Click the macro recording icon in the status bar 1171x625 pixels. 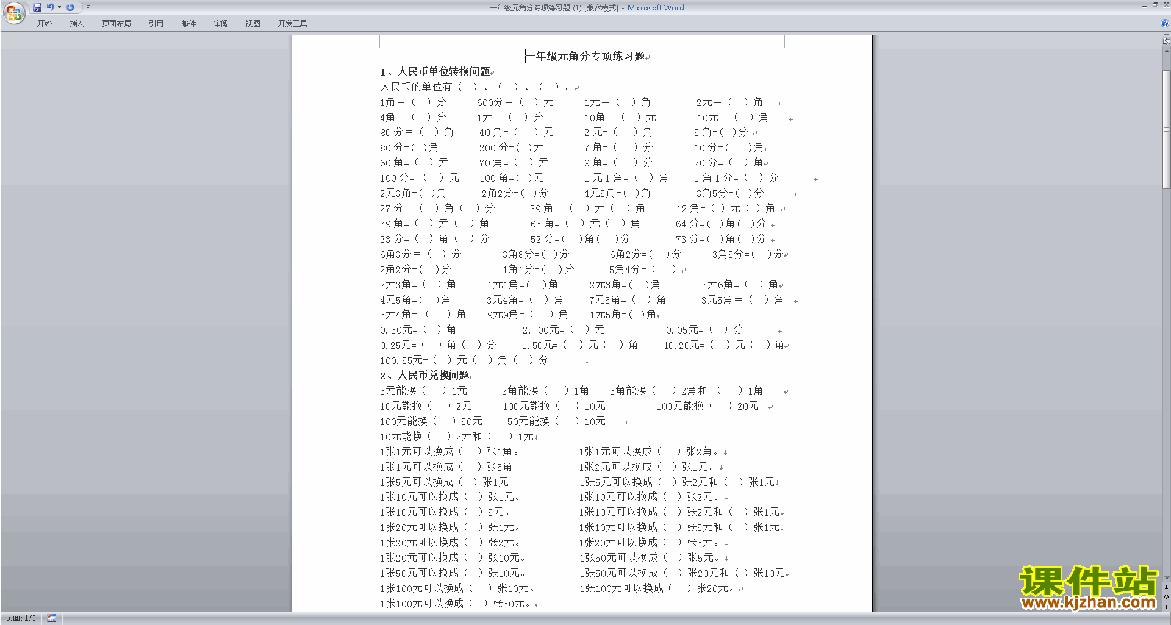pyautogui.click(x=52, y=618)
